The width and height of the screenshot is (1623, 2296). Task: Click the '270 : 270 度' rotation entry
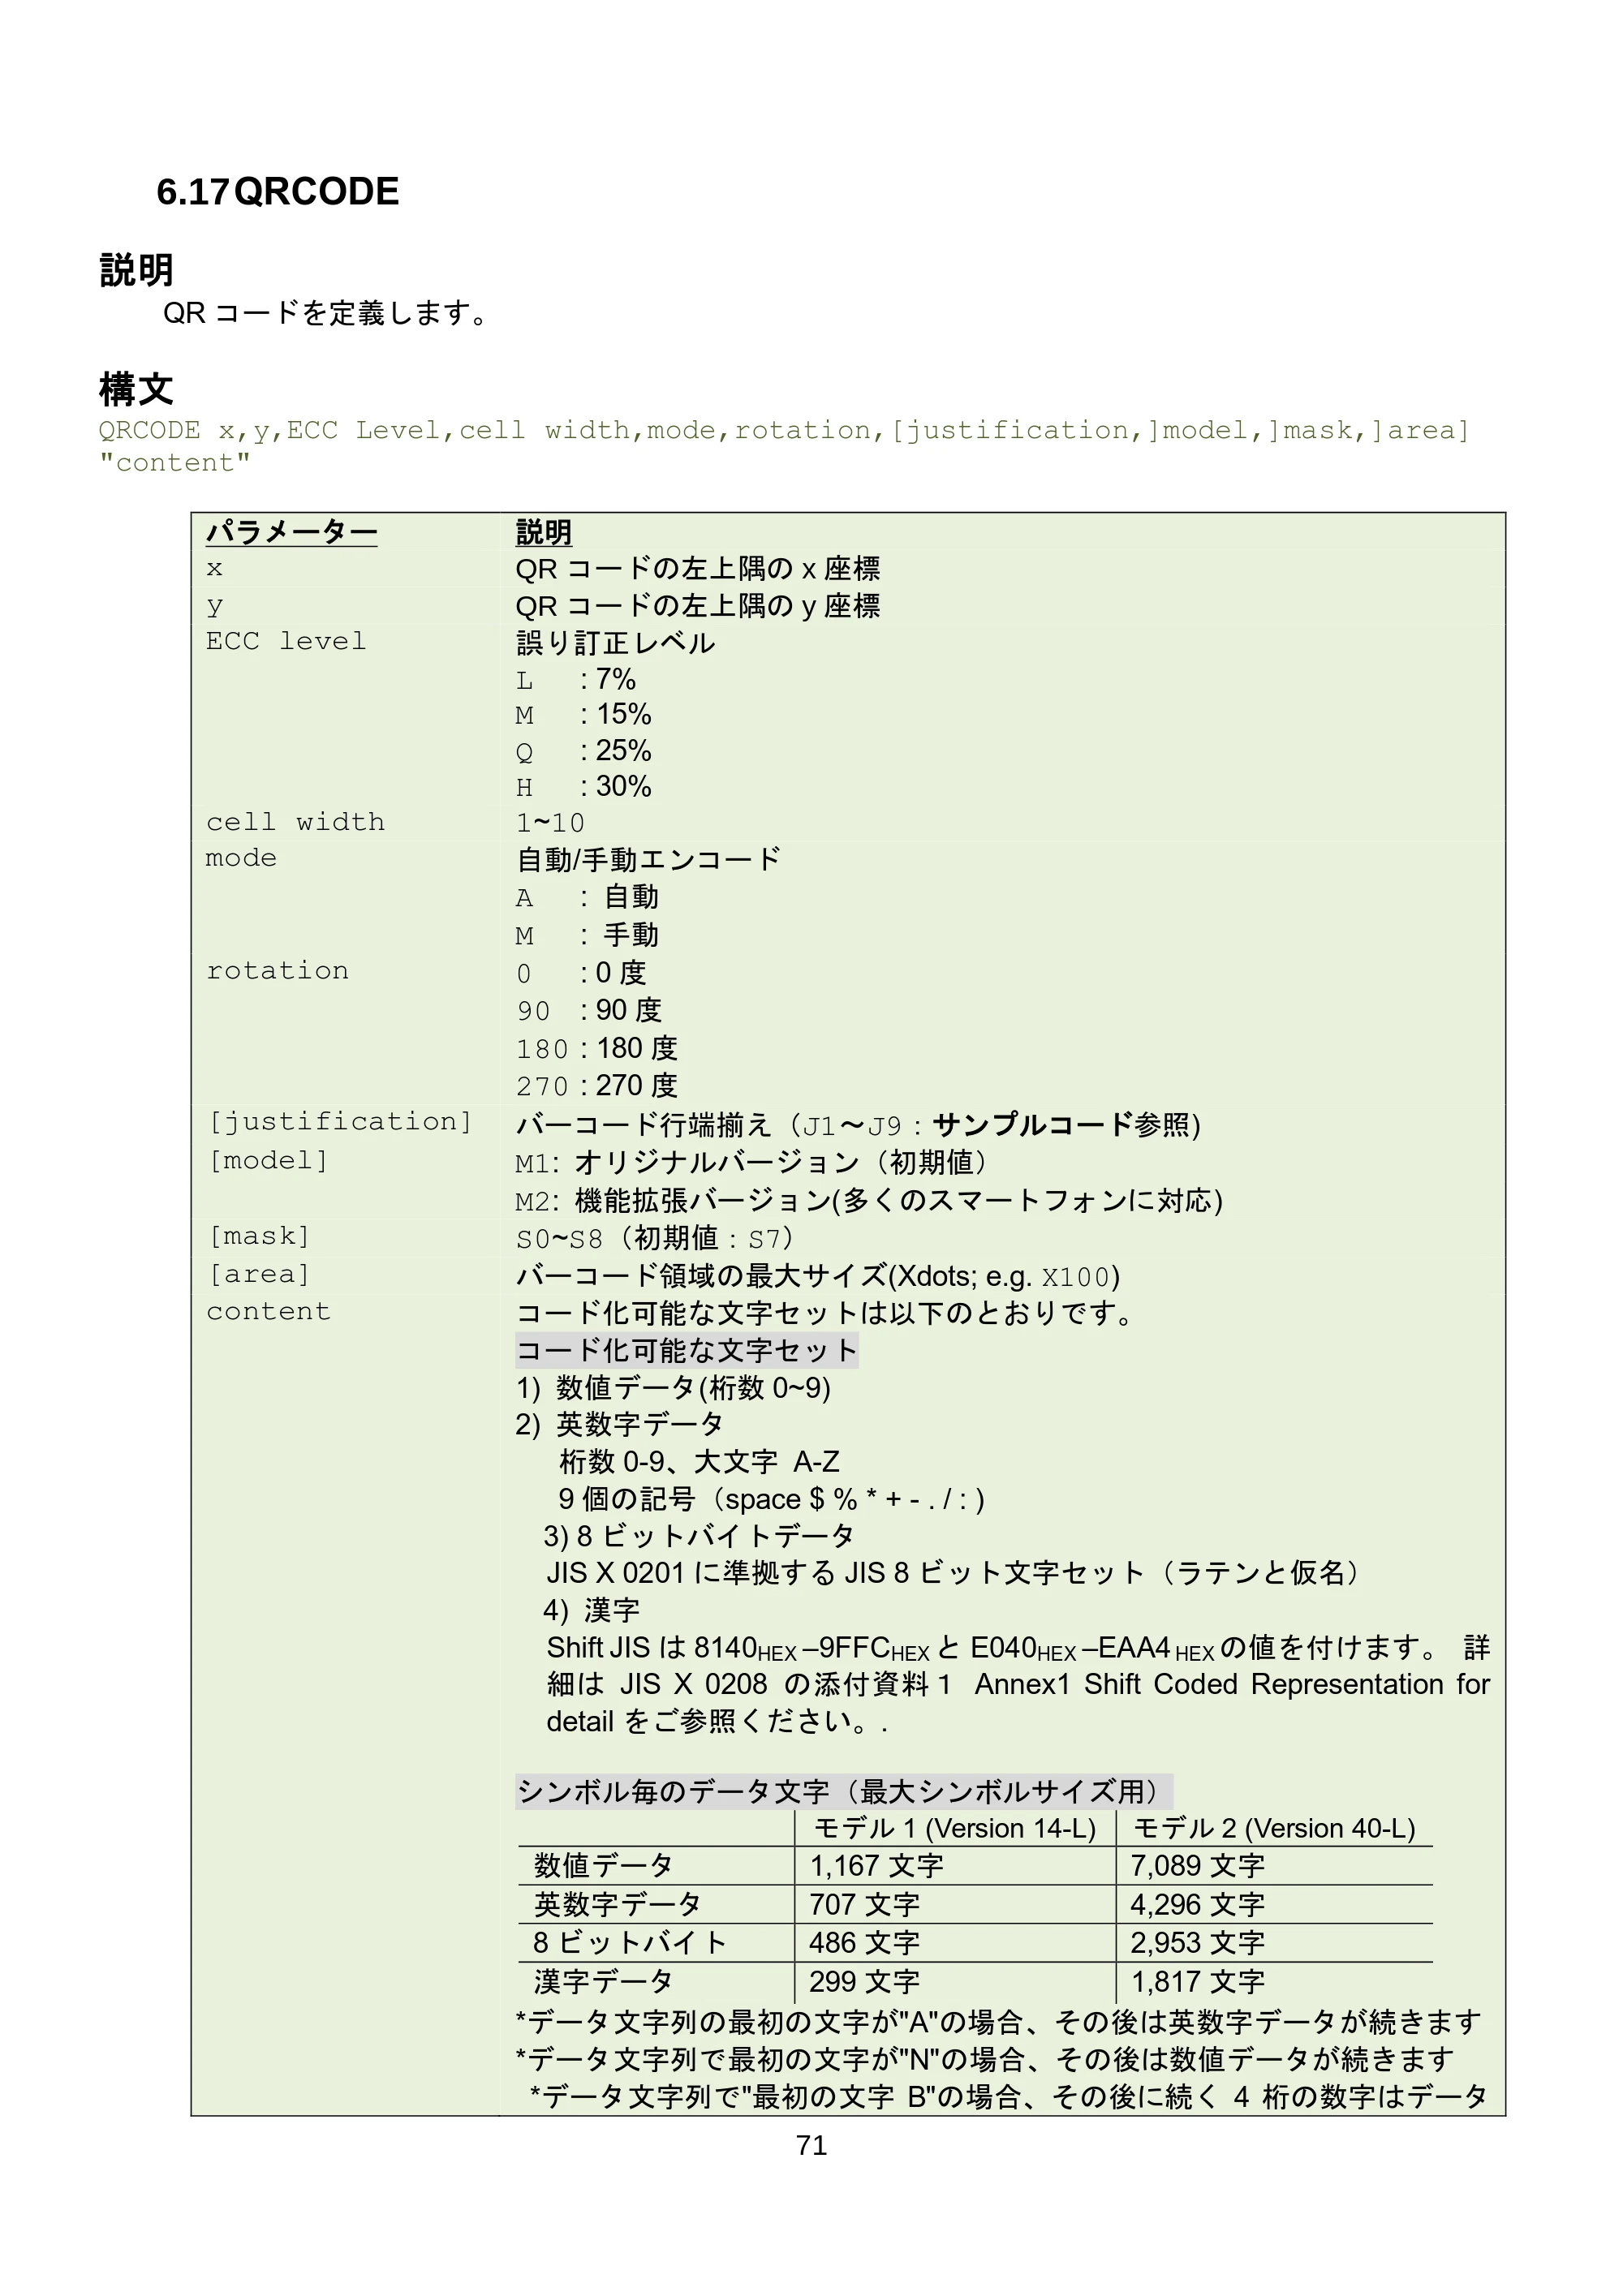[x=597, y=1085]
